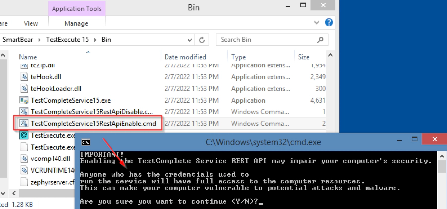Select the TestCompleteService15RestApiEnable.cmd file icon

(x=24, y=123)
